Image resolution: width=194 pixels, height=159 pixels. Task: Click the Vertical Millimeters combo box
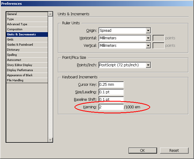point(125,46)
